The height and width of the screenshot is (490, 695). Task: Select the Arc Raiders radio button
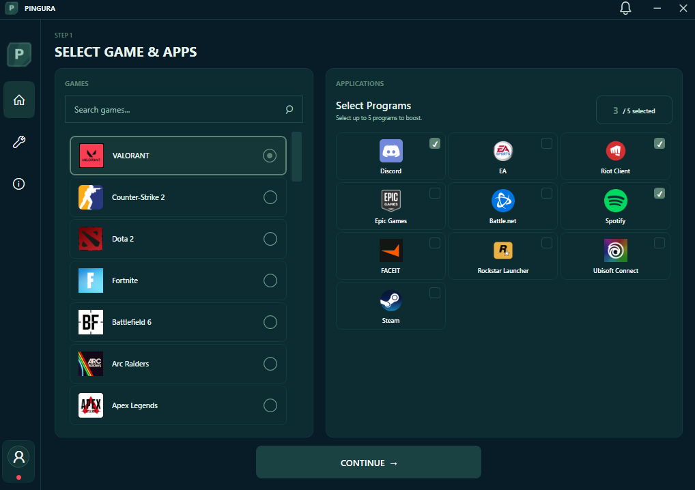point(270,364)
